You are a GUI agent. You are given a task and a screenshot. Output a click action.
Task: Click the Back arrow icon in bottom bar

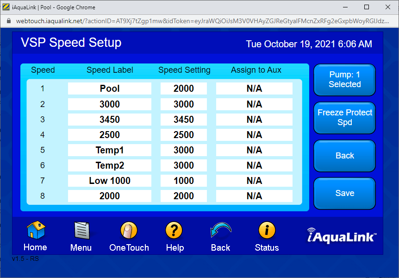tap(221, 230)
